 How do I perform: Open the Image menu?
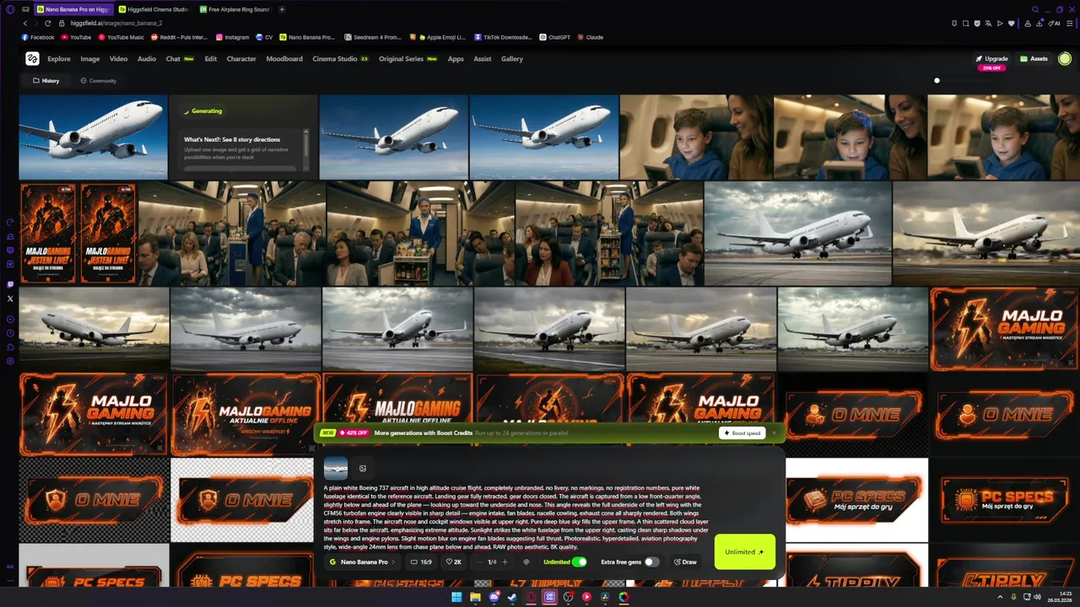90,59
